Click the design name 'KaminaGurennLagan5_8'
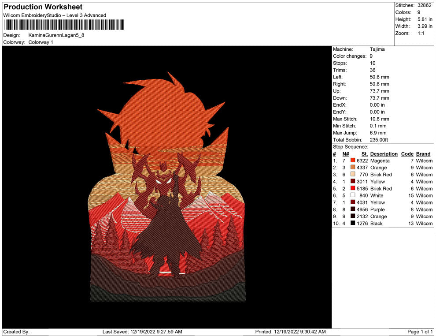 56,35
